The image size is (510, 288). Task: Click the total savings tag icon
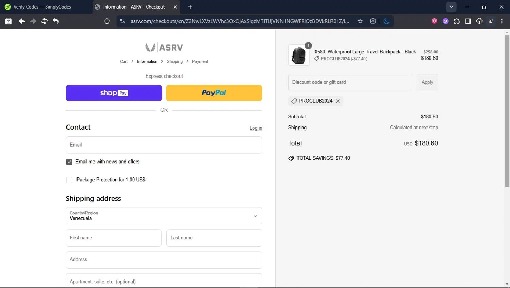[291, 158]
